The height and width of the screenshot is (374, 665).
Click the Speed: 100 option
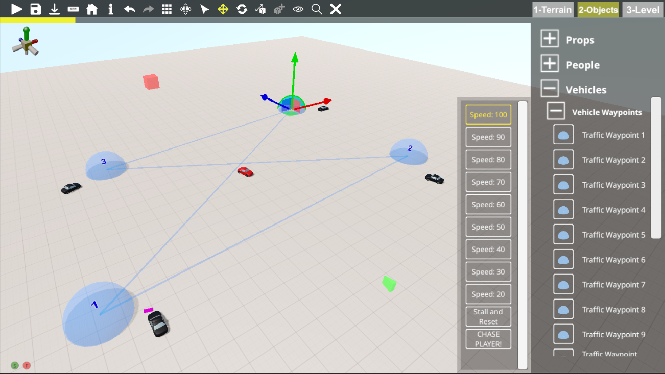pos(488,115)
